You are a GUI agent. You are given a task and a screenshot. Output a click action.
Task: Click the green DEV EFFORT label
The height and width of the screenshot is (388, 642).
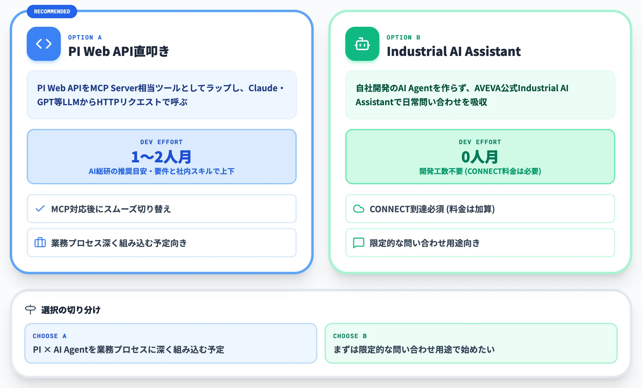tap(480, 142)
